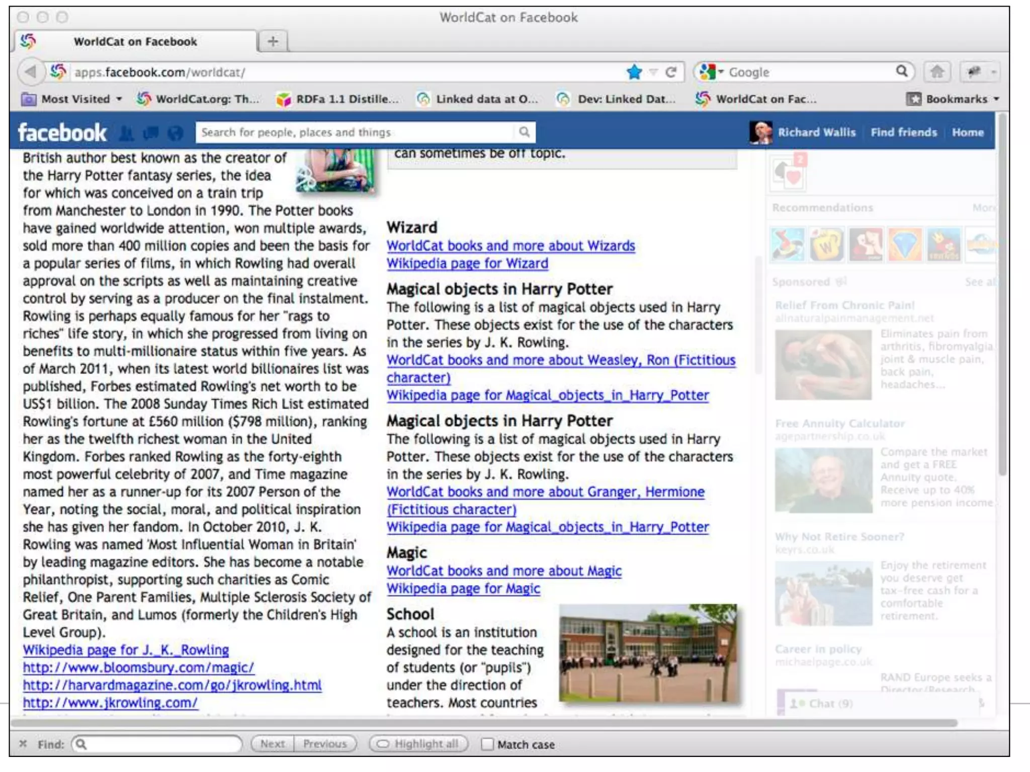Open the RDFa 1.1 Distiller bookmark

[x=337, y=99]
